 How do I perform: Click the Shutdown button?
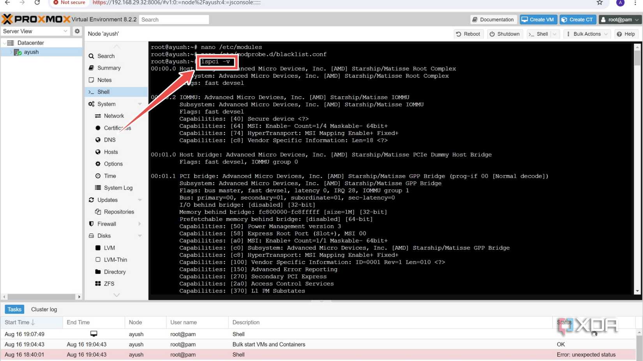505,34
